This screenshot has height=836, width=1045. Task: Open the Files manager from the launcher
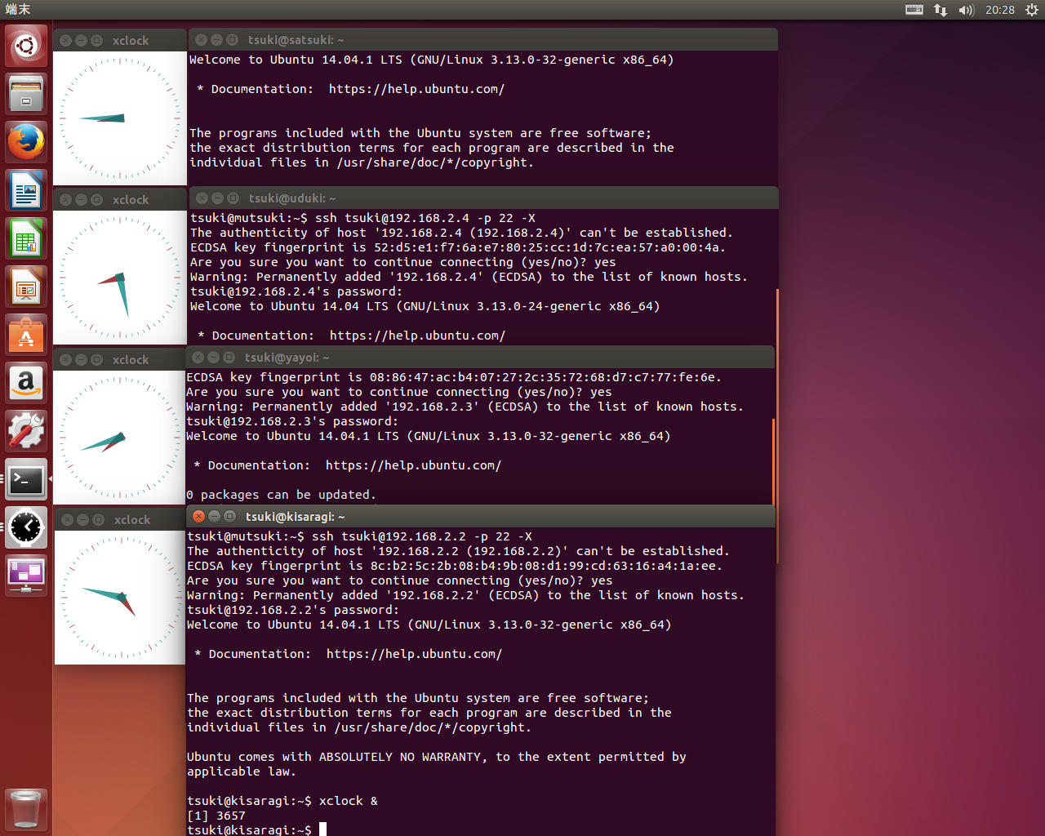26,93
